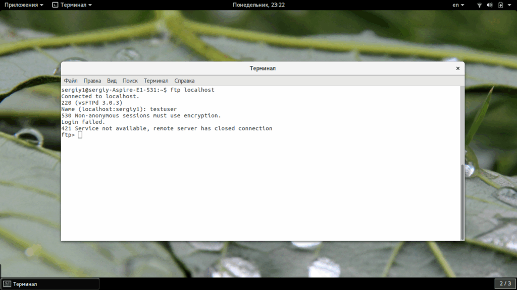Click the Понедельник, 23:22 clock
Image resolution: width=517 pixels, height=290 pixels.
pos(258,5)
